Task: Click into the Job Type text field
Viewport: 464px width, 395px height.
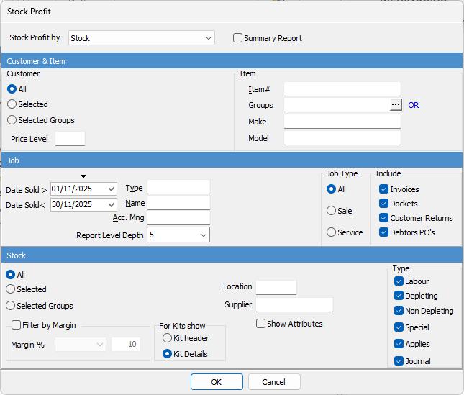Action: click(178, 187)
